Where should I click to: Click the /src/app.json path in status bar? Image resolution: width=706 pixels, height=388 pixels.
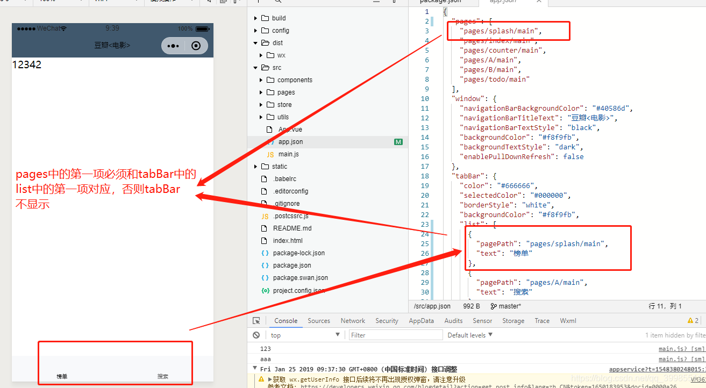[x=432, y=306]
